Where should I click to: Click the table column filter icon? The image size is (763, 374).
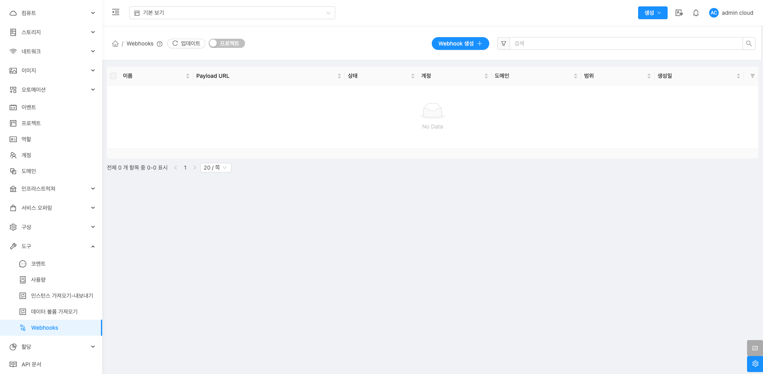tap(752, 76)
